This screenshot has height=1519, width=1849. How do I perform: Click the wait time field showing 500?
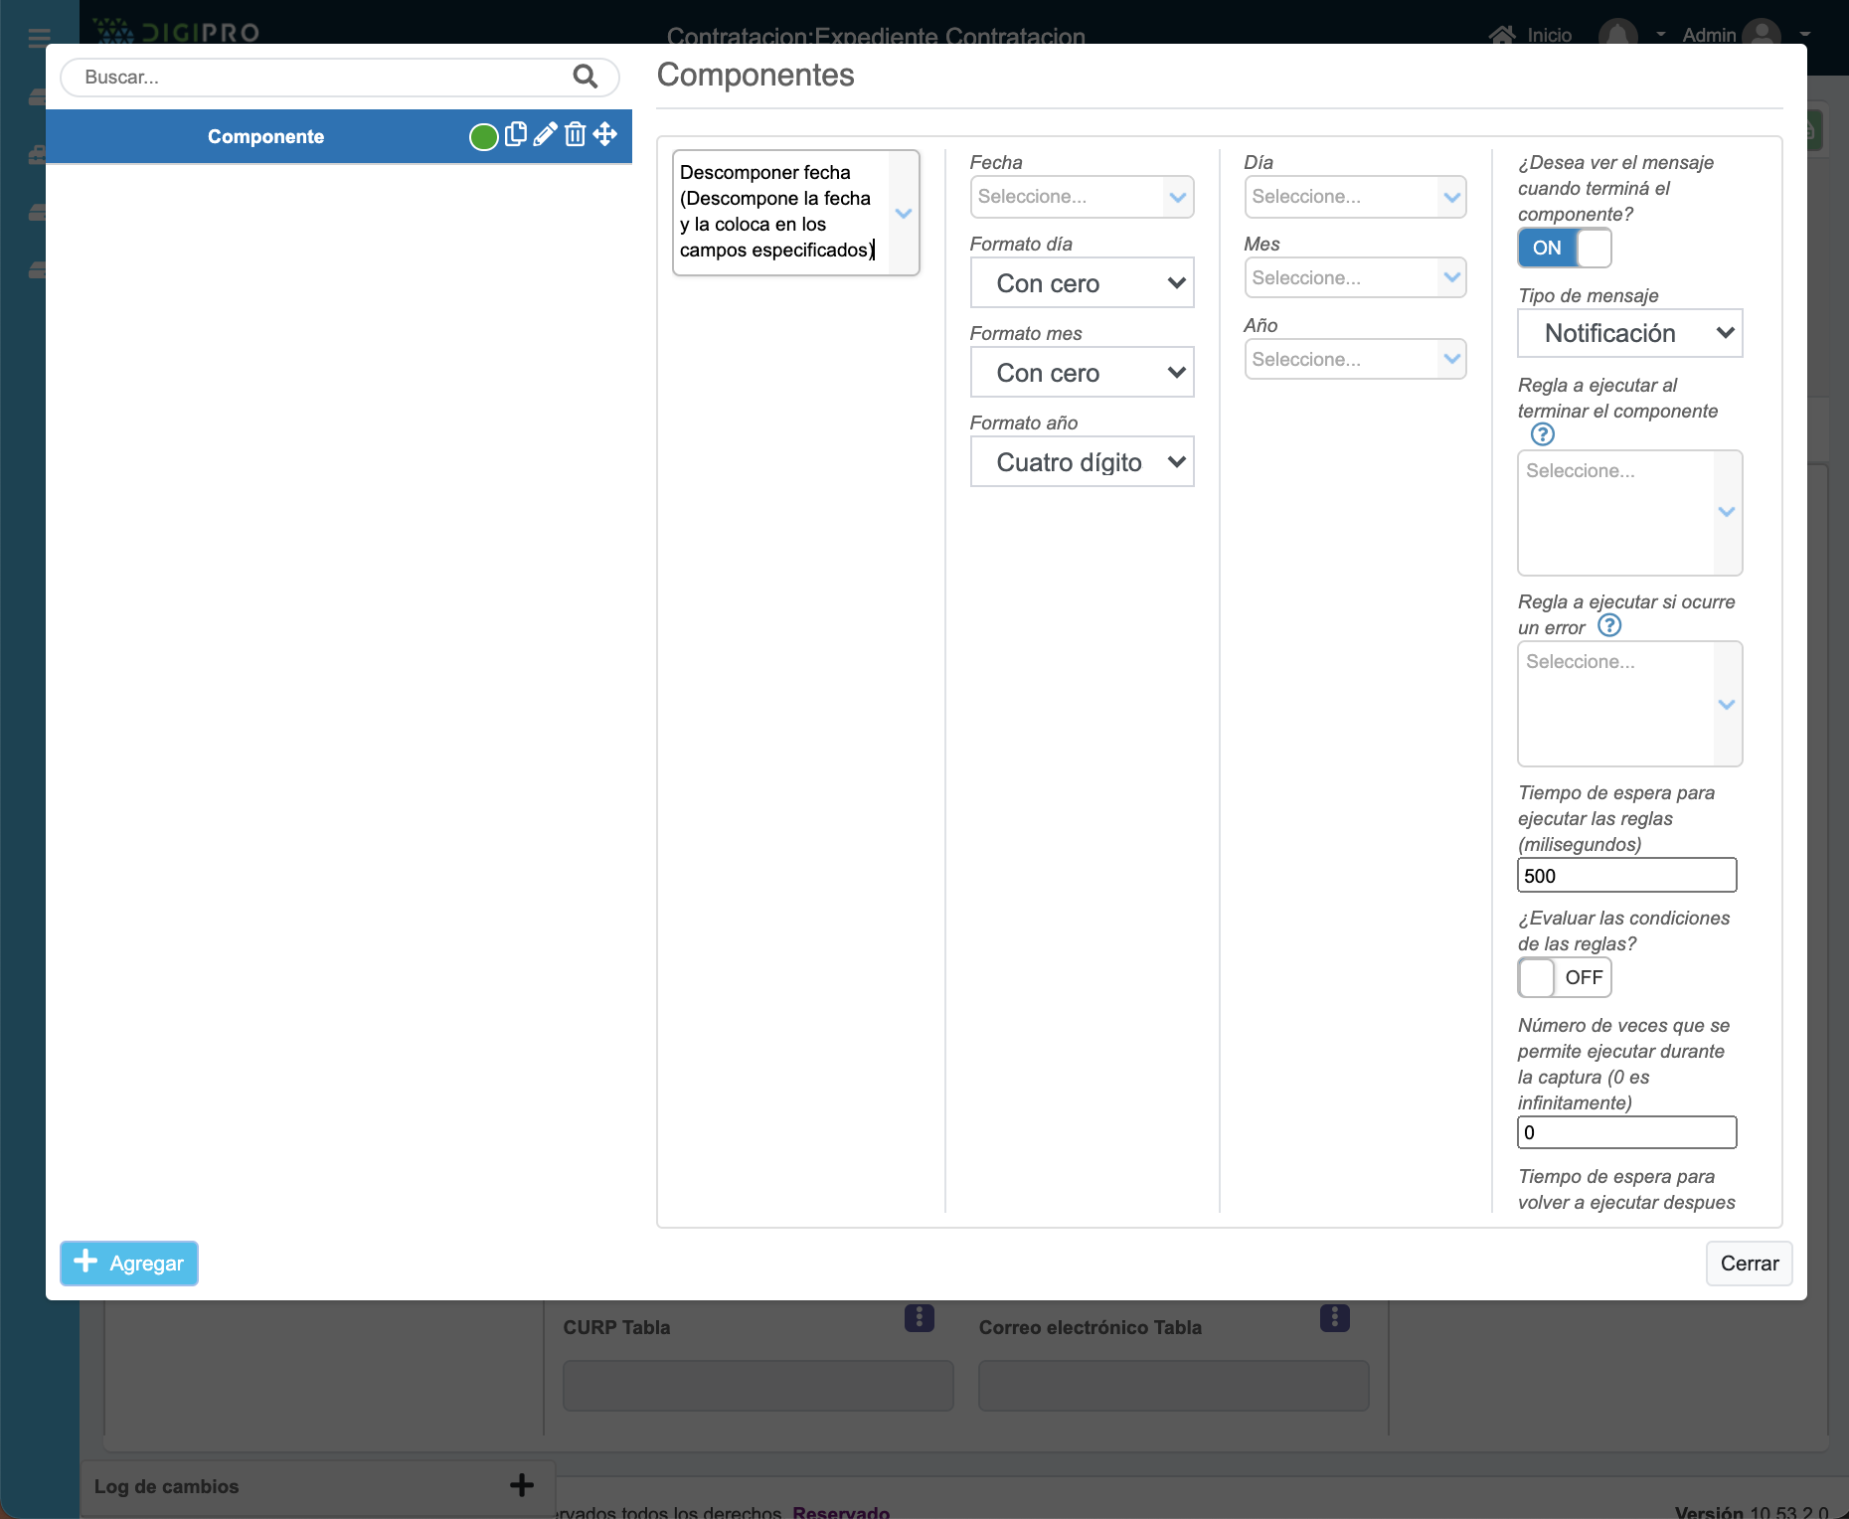[x=1626, y=876]
